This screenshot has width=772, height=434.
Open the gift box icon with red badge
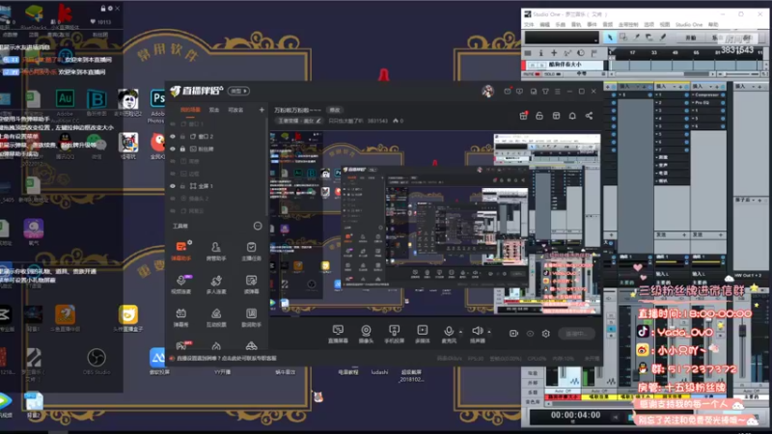(523, 116)
